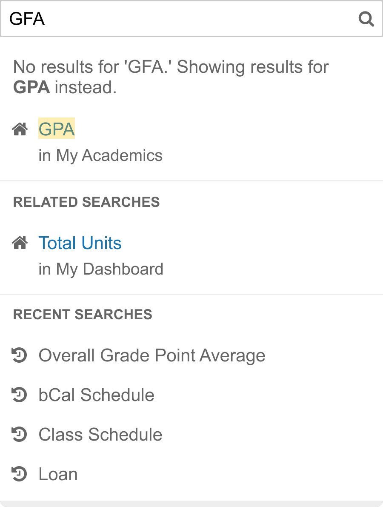The width and height of the screenshot is (383, 507).
Task: Focus the search field containing GFA
Action: pos(179,19)
